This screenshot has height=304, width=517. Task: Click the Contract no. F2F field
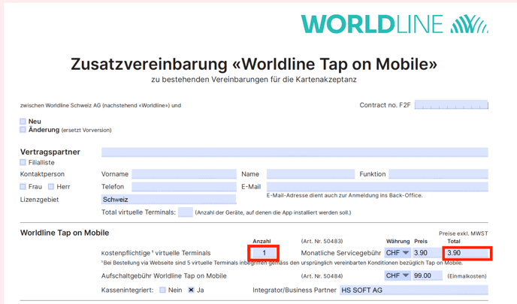click(451, 105)
